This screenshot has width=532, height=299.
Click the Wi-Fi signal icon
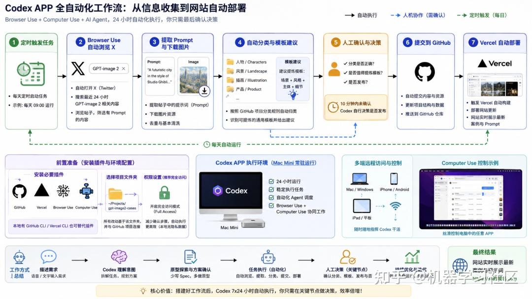[x=395, y=206]
